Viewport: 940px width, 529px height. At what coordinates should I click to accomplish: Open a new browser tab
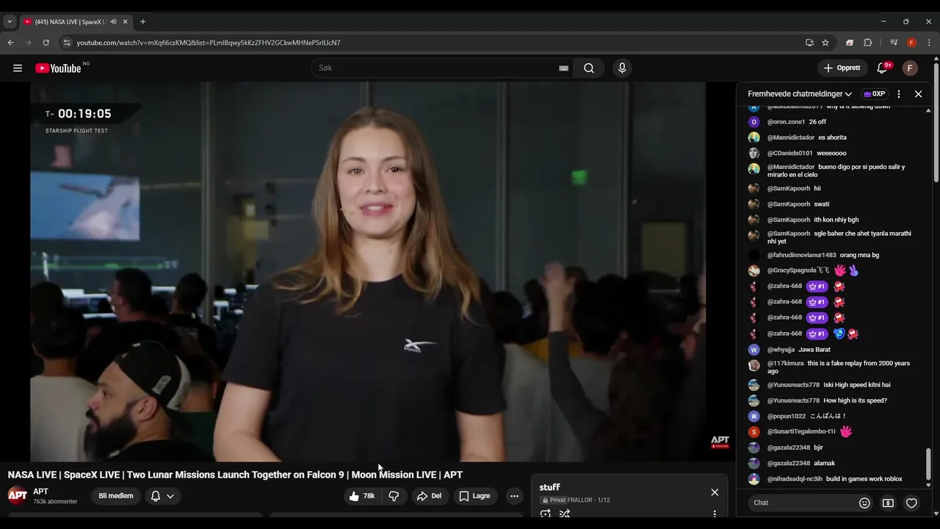click(x=142, y=22)
